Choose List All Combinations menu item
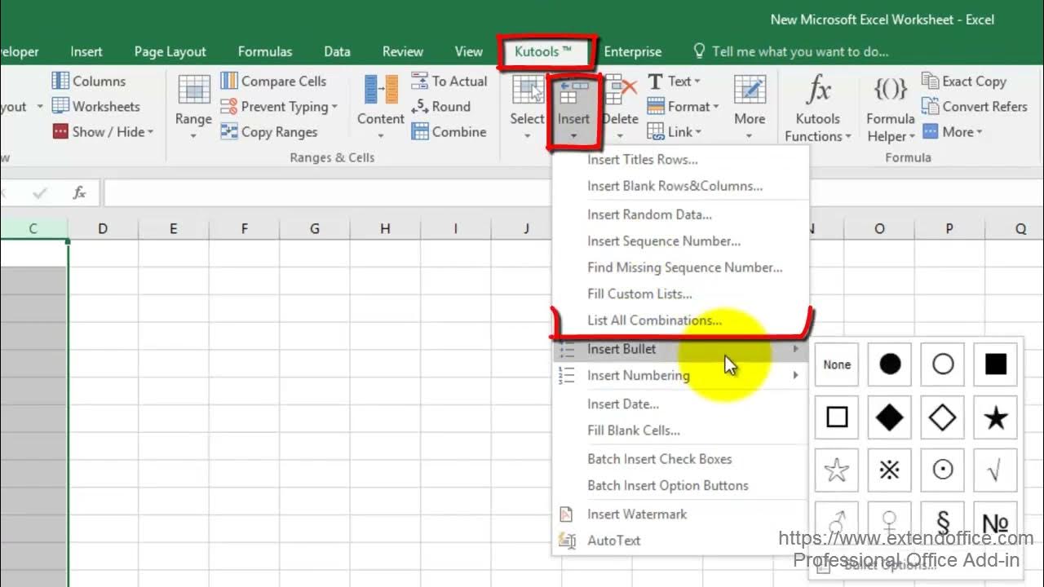Image resolution: width=1044 pixels, height=587 pixels. coord(681,320)
